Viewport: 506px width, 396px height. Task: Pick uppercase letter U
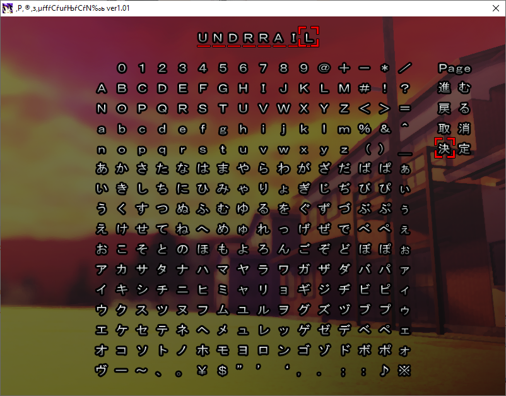click(243, 109)
